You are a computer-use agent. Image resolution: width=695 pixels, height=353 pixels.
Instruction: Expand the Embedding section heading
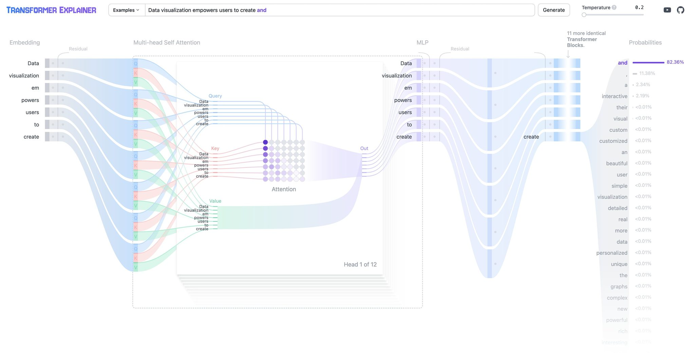point(24,43)
